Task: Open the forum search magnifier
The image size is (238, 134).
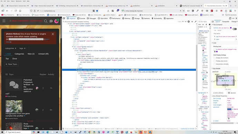Action: click(46, 21)
